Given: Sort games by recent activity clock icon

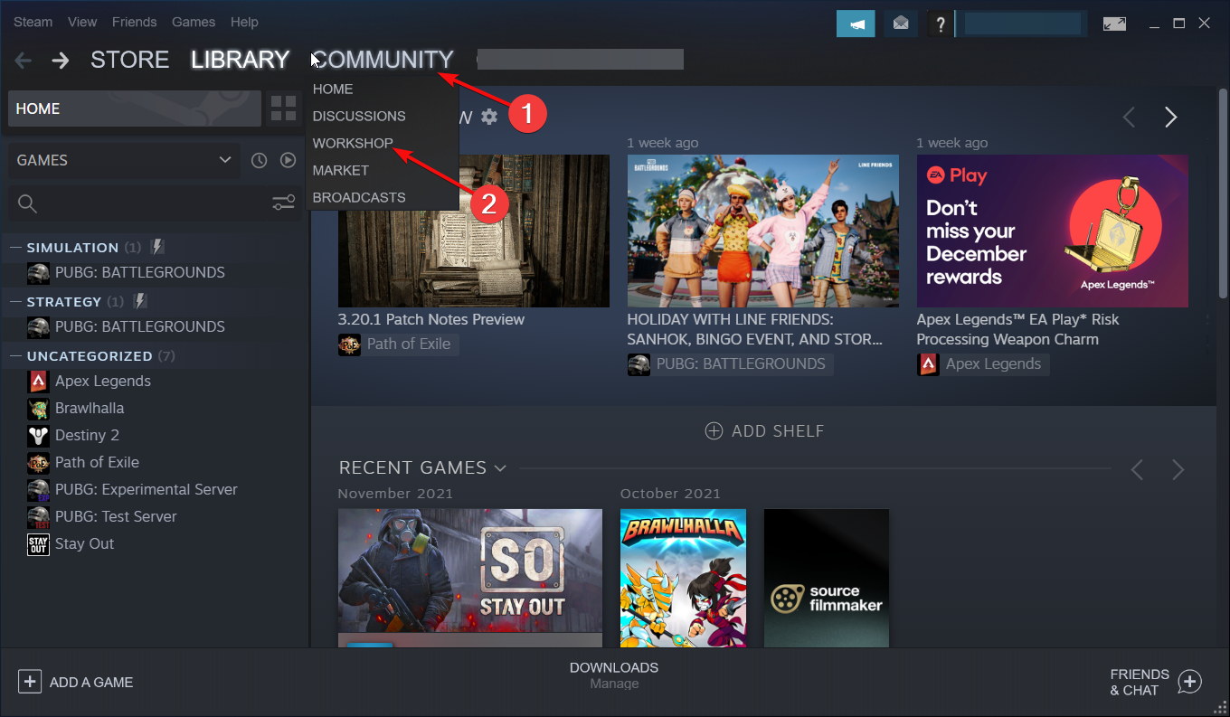Looking at the screenshot, I should (260, 160).
